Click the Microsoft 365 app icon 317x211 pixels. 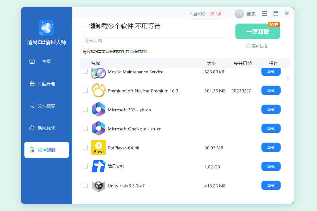click(x=99, y=110)
